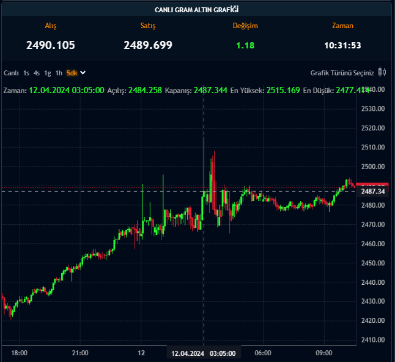Click the Satış price value 2489.699
The width and height of the screenshot is (395, 362).
tap(148, 45)
